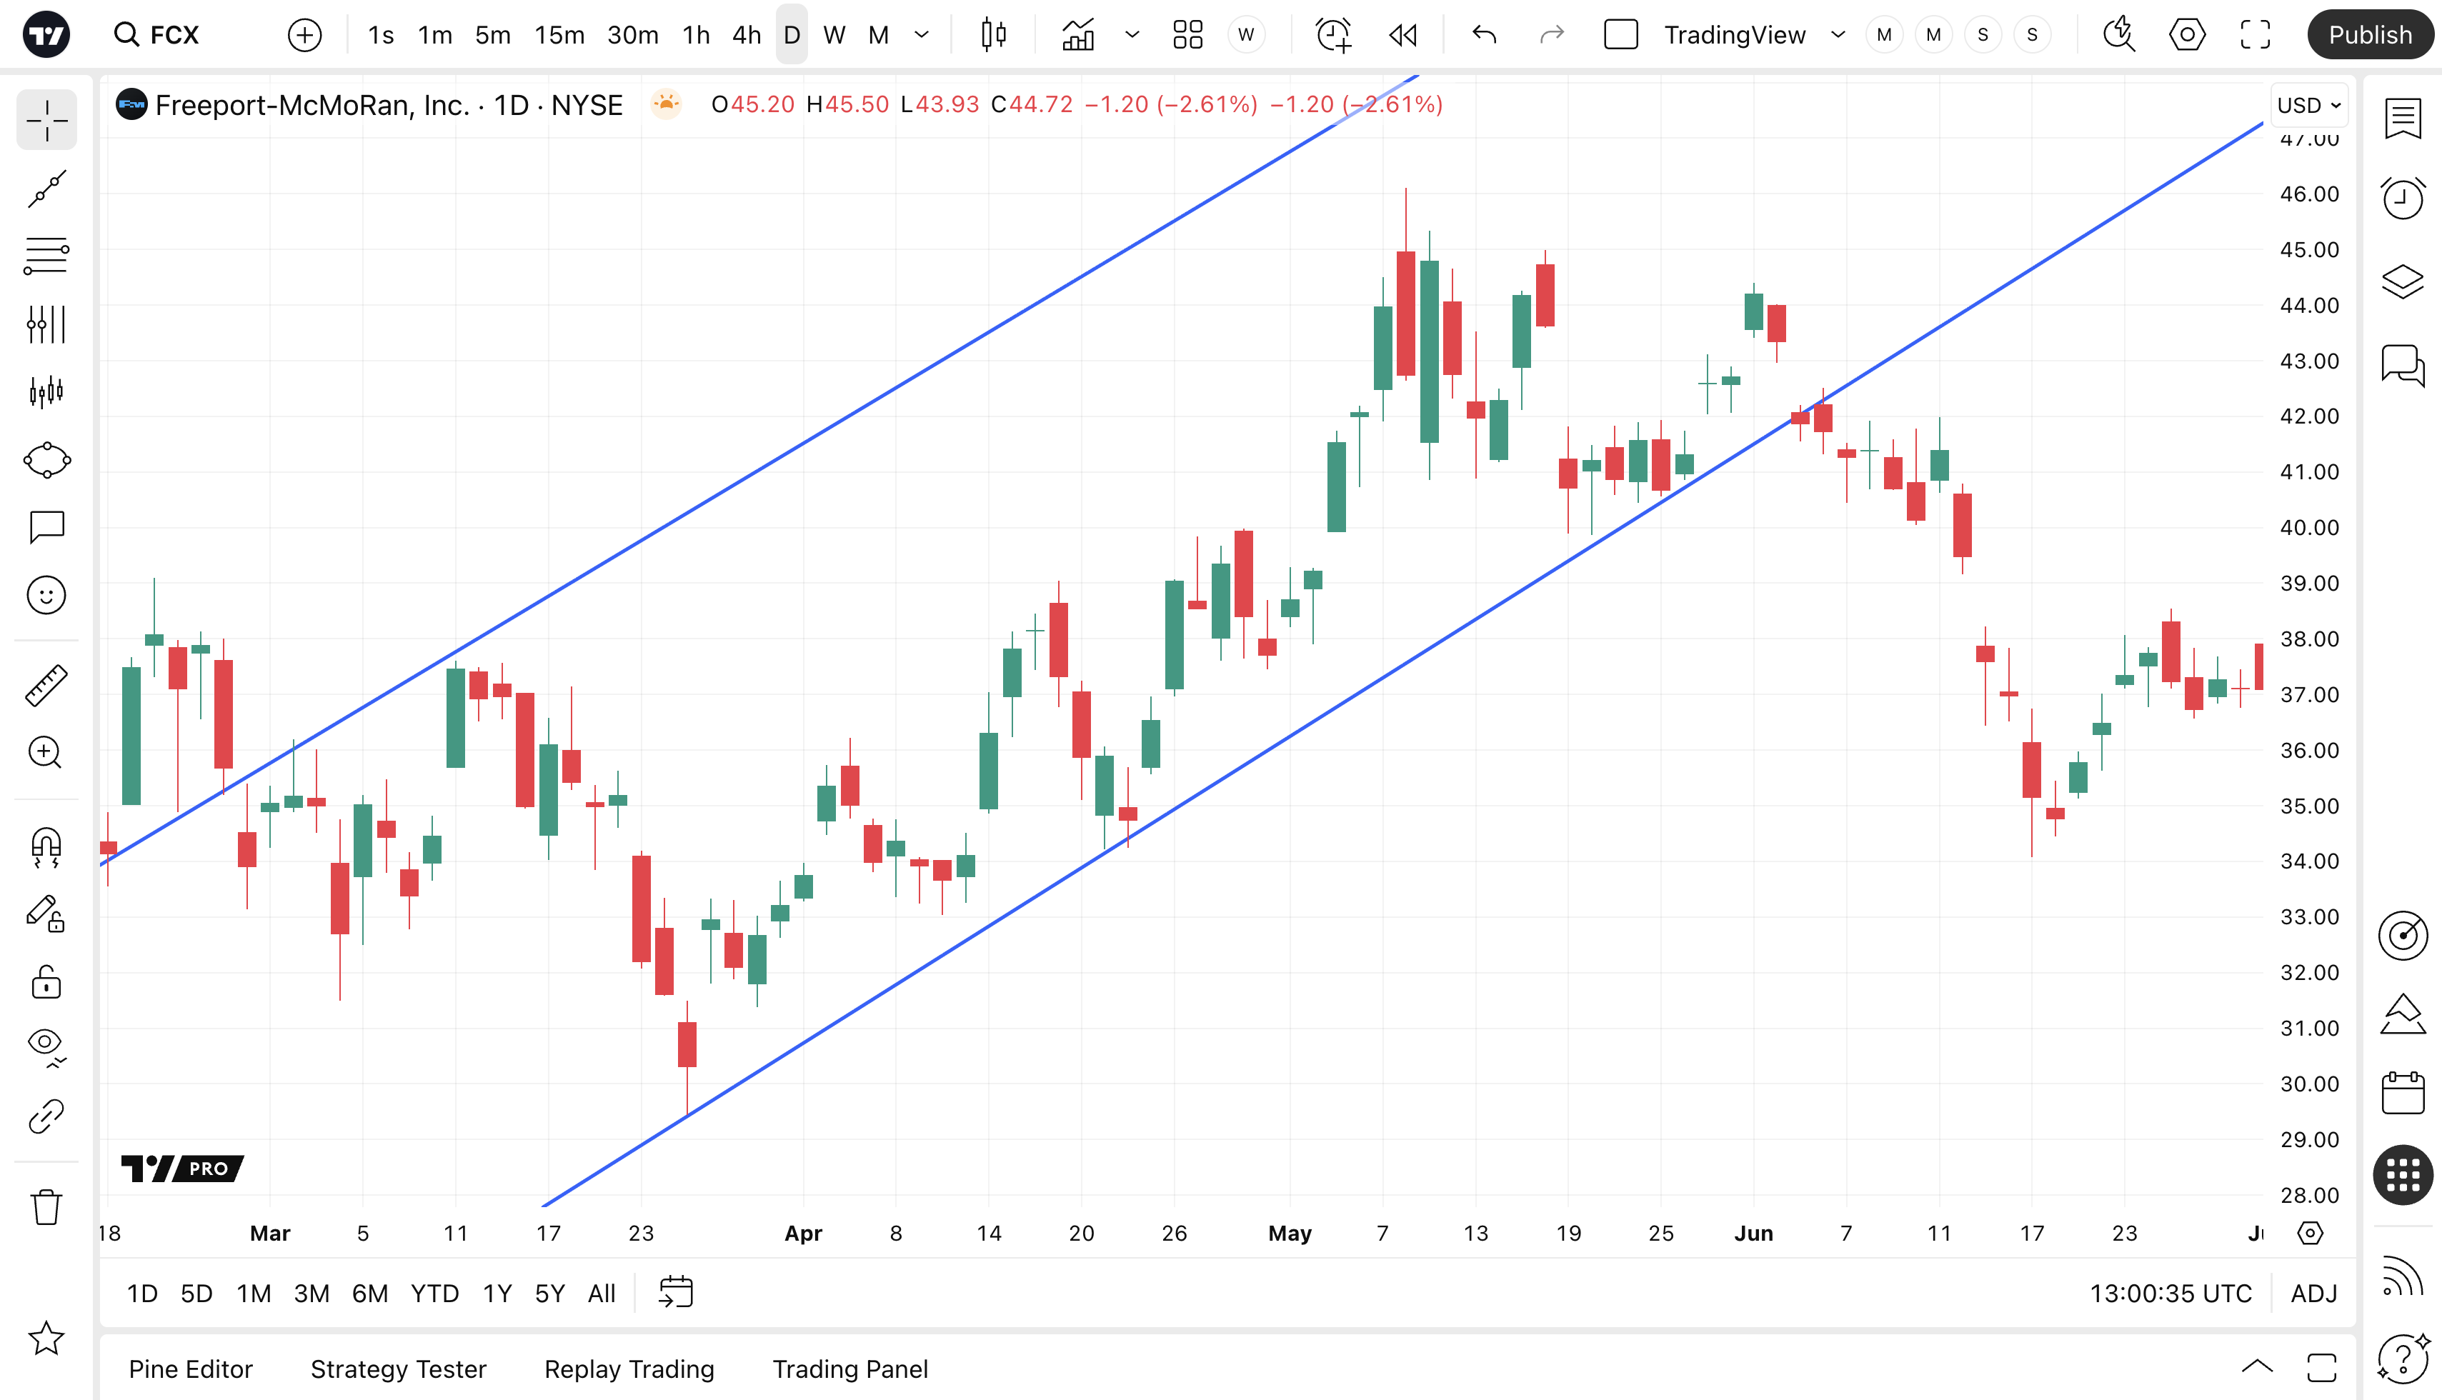Click the Publish button

2369,36
